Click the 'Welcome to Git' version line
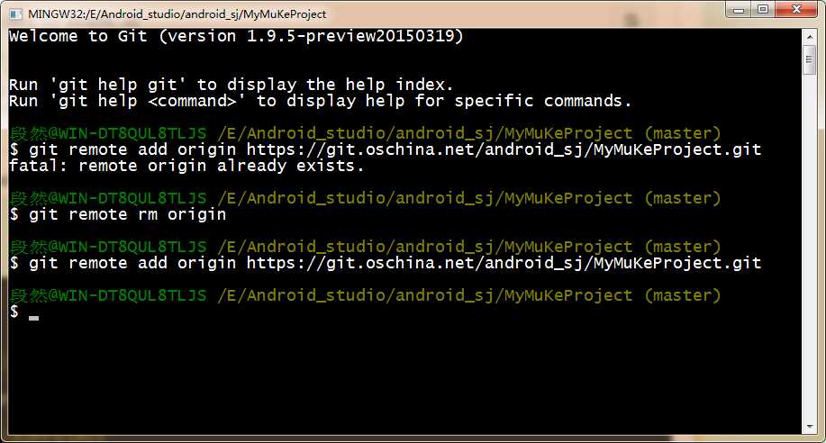Image resolution: width=826 pixels, height=443 pixels. click(236, 36)
